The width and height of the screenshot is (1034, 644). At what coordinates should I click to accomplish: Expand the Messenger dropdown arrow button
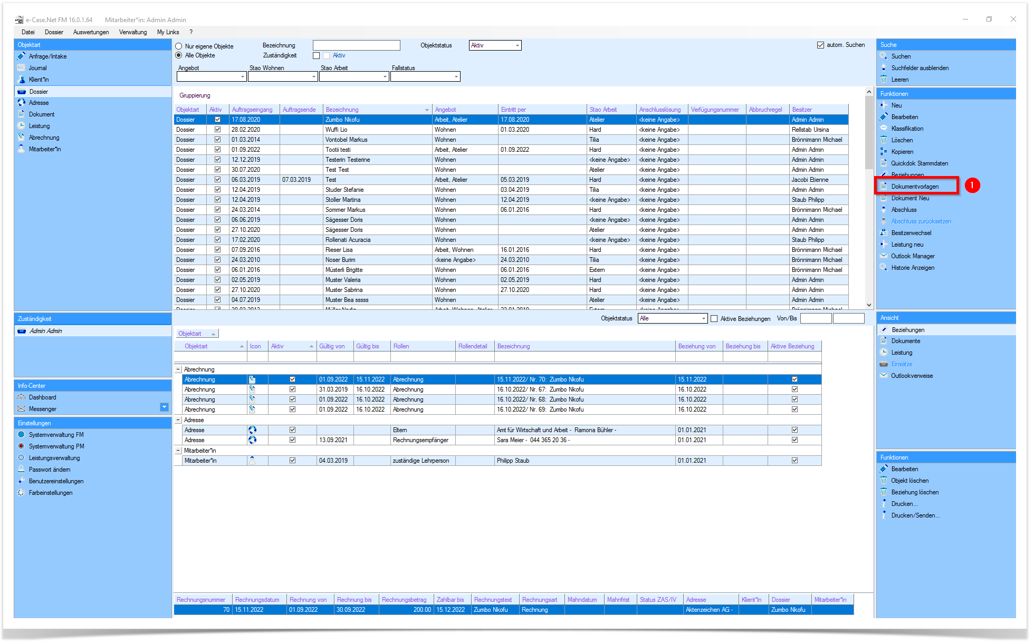click(x=164, y=407)
